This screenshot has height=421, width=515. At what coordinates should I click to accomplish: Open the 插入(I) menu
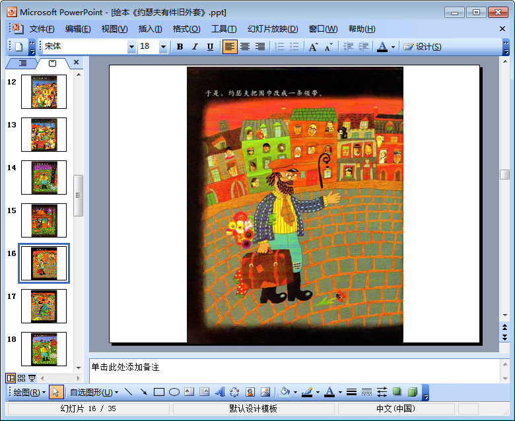tap(150, 29)
